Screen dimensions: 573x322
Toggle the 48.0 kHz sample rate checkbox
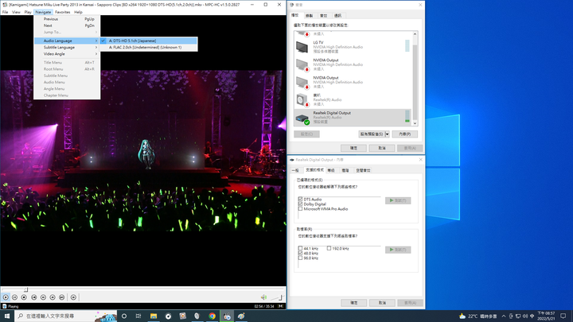pos(300,253)
